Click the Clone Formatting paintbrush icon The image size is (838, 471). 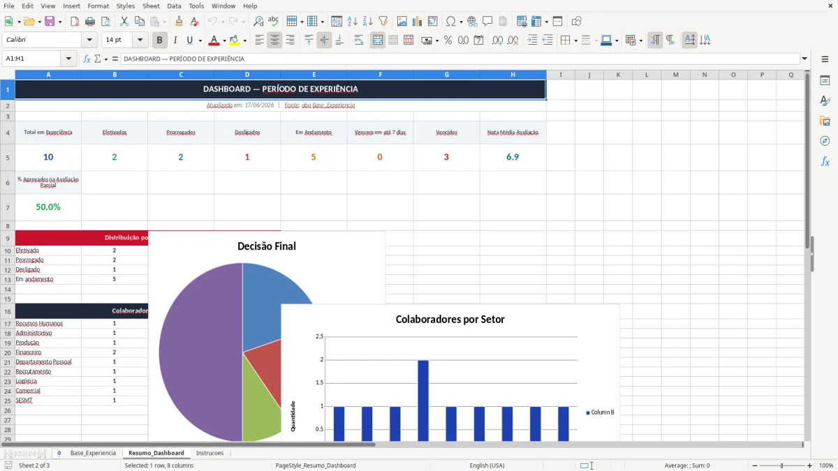[179, 22]
